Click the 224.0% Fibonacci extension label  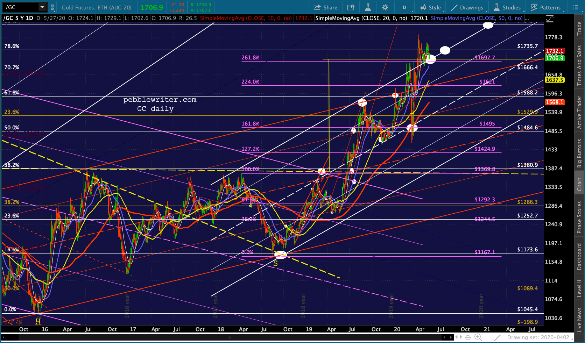(x=251, y=82)
